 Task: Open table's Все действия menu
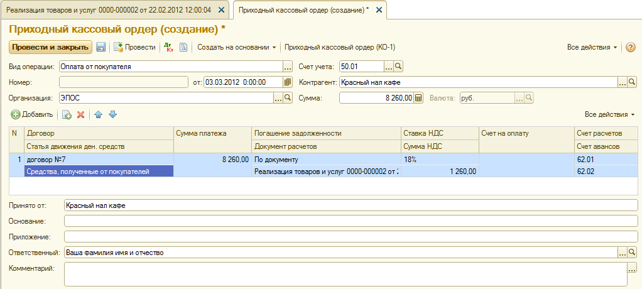tap(609, 114)
